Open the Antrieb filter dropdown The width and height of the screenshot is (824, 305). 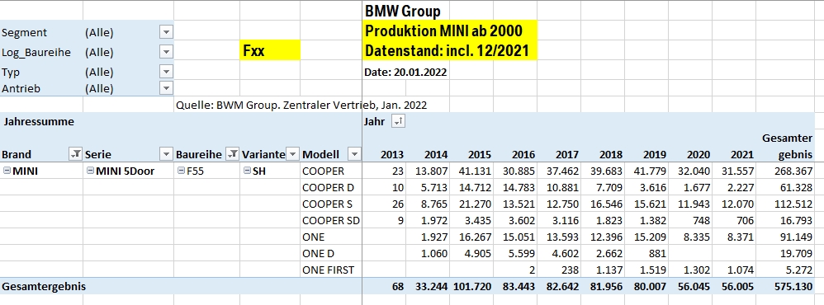[166, 87]
